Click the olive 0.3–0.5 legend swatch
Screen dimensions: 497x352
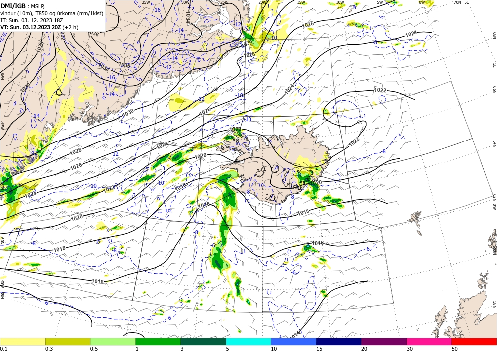click(68, 341)
